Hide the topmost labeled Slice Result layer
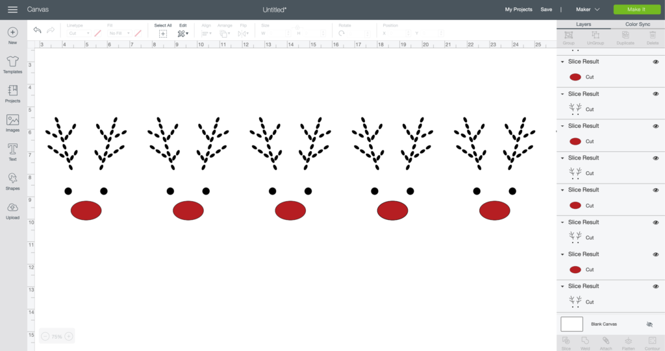Image resolution: width=665 pixels, height=351 pixels. 656,62
